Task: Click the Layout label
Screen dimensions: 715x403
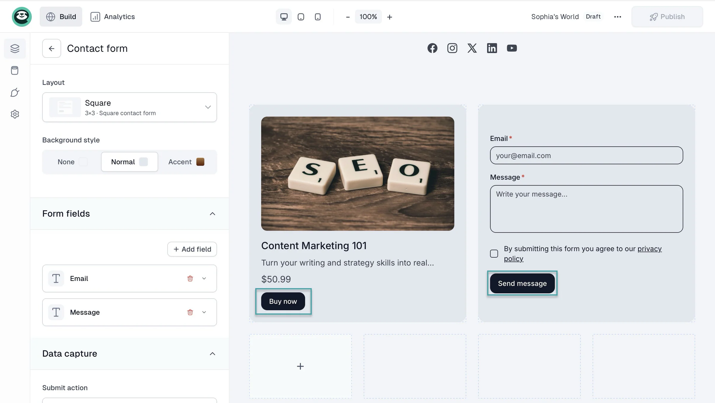Action: [x=53, y=83]
